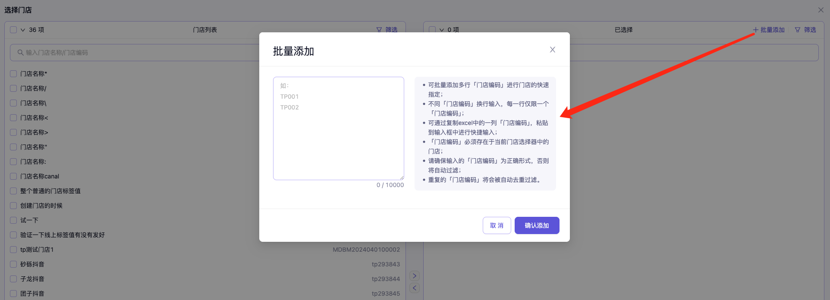830x300 pixels.
Task: Click the search magnifier icon
Action: [x=20, y=53]
